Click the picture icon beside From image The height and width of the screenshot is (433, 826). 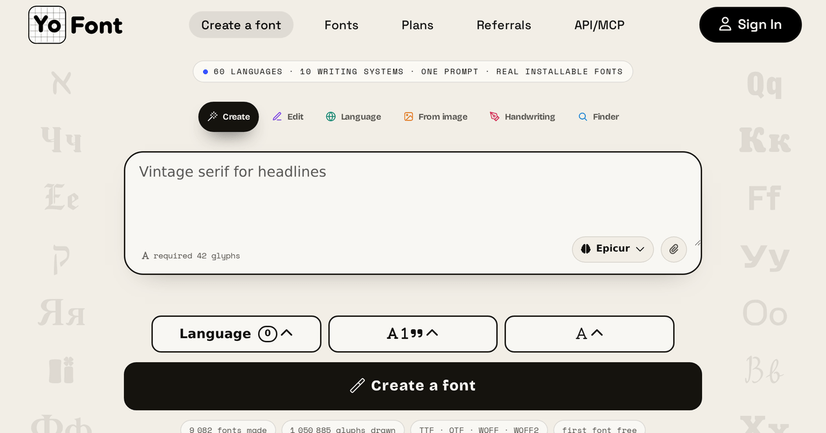408,117
